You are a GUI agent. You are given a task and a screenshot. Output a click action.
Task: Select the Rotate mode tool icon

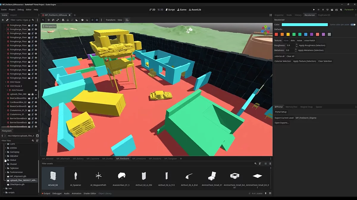click(x=53, y=20)
